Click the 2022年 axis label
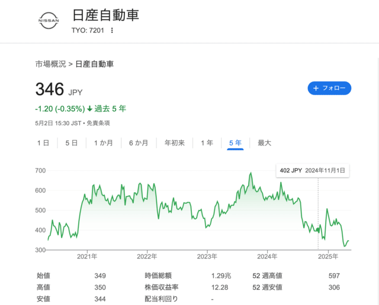Screen dimensions: 379x305 (147, 257)
